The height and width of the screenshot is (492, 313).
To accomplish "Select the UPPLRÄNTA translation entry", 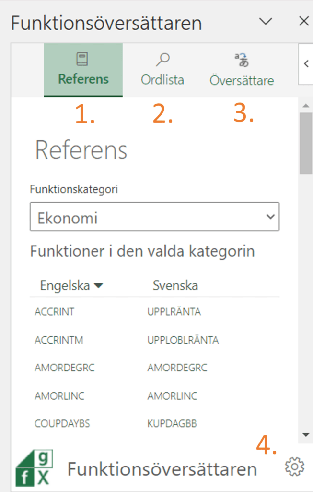I will point(174,311).
